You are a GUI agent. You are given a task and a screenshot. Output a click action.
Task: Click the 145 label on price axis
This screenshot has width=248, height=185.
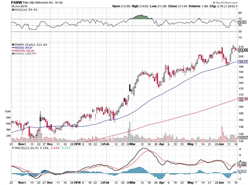pyautogui.click(x=241, y=127)
